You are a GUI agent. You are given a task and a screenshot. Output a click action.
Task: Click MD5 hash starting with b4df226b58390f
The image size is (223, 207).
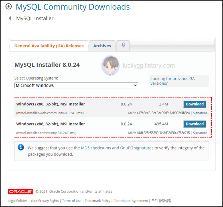coord(163,133)
